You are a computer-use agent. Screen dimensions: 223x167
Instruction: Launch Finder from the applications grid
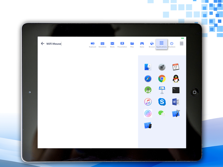click(148, 67)
